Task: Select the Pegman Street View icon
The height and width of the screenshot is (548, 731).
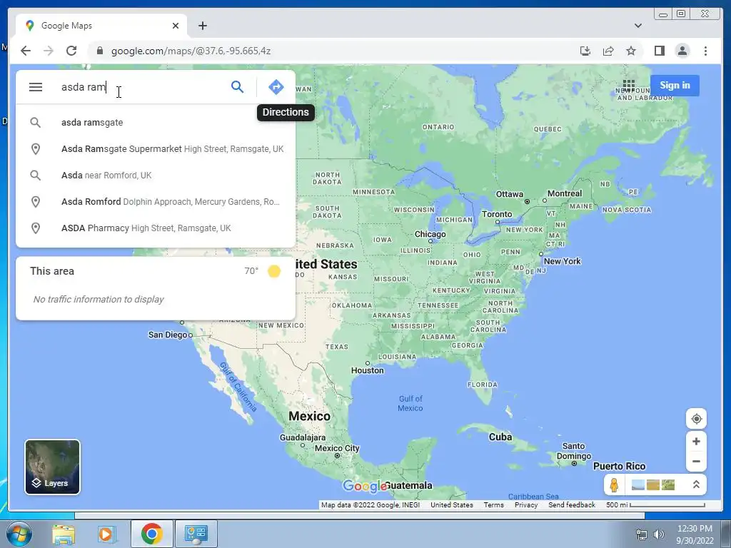Action: point(614,484)
